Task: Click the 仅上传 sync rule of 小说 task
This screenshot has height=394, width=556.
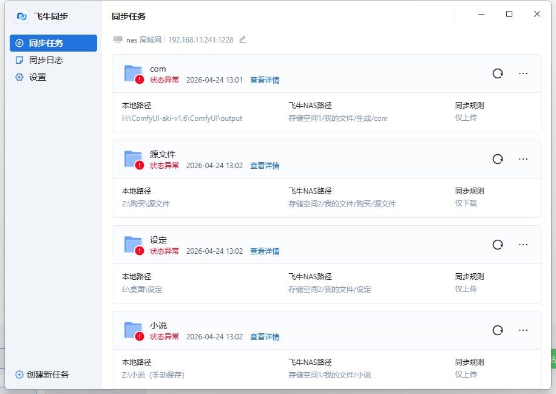Action: 466,375
